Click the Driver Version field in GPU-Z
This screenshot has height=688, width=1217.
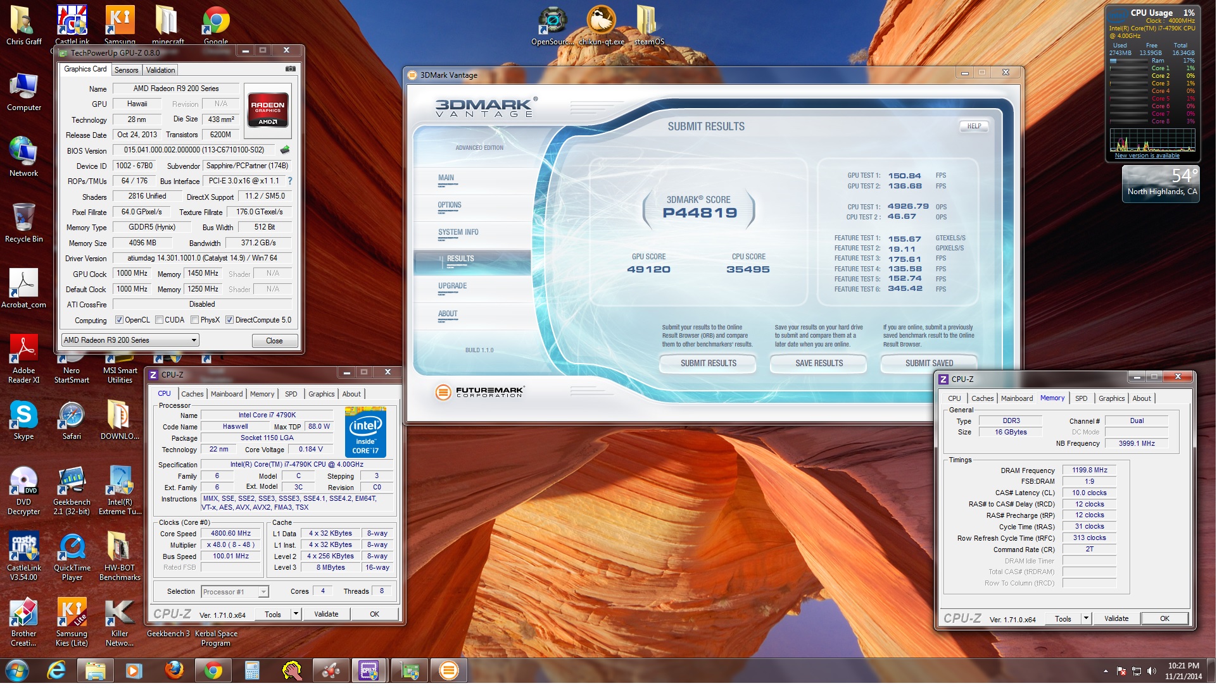click(x=202, y=258)
